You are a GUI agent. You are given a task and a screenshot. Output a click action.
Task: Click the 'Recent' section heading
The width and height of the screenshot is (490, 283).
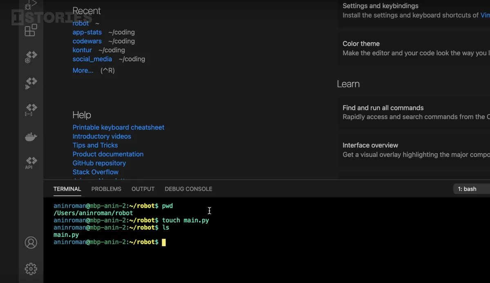click(x=87, y=11)
